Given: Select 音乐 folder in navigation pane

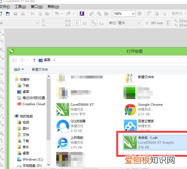Looking at the screenshot, I should 23,147.
